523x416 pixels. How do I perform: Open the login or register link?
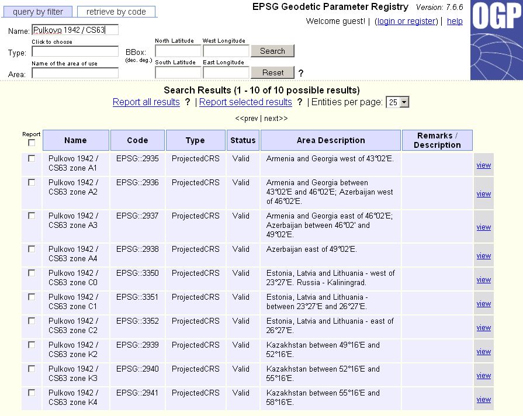tap(406, 22)
